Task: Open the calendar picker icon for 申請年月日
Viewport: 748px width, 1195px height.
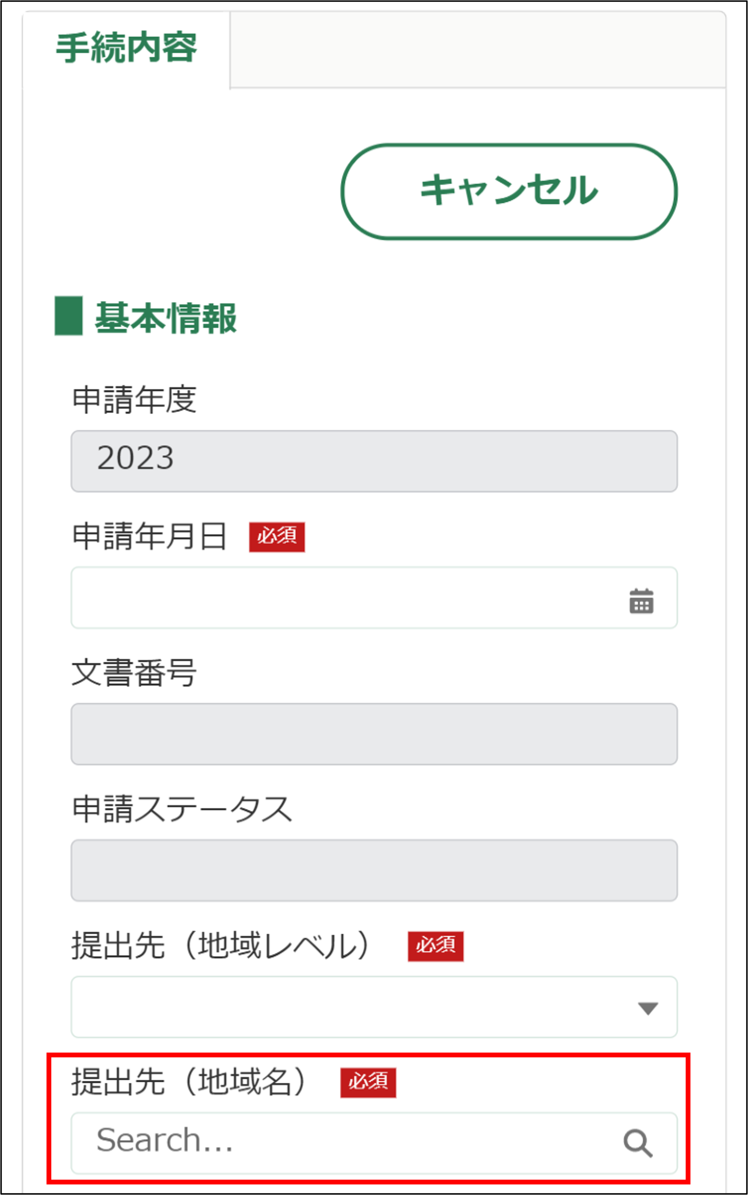Action: tap(641, 601)
